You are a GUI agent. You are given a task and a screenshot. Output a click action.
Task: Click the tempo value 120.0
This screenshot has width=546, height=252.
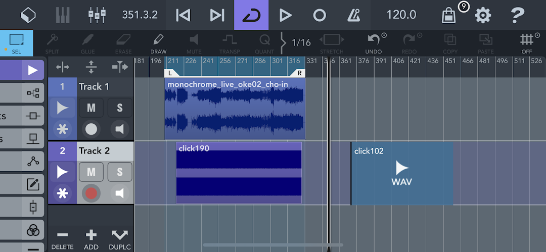(x=401, y=15)
